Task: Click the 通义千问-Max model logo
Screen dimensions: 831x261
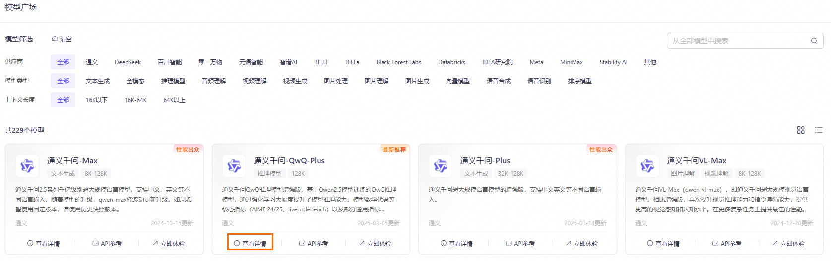Action: coord(27,166)
